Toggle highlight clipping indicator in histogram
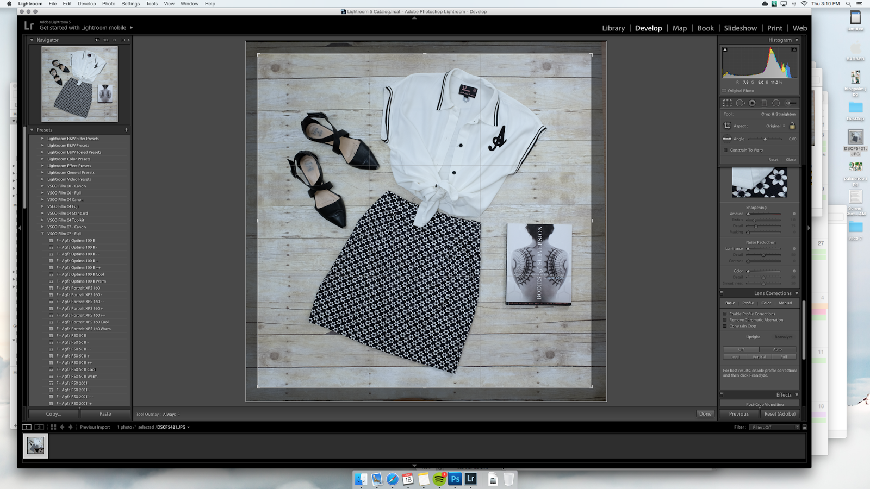 (794, 49)
